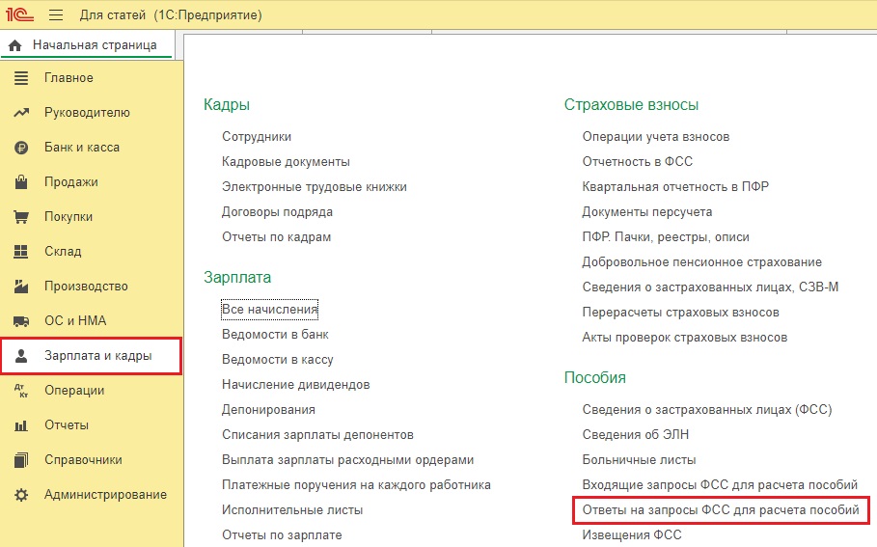The width and height of the screenshot is (877, 547).
Task: Open Начисление дивидендов
Action: pyautogui.click(x=296, y=385)
